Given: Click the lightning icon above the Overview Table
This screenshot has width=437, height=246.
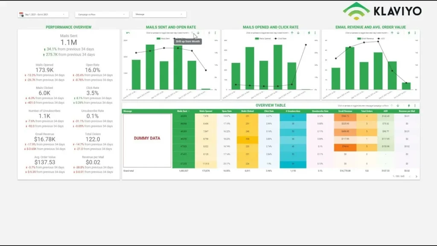Looking at the screenshot, I should tap(409, 106).
